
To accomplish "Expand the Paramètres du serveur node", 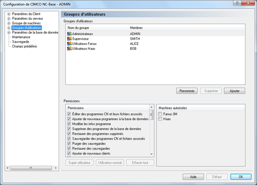I will (x=9, y=18).
